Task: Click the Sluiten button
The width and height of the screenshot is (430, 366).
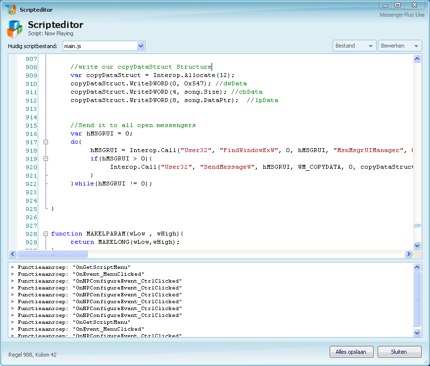Action: (399, 352)
